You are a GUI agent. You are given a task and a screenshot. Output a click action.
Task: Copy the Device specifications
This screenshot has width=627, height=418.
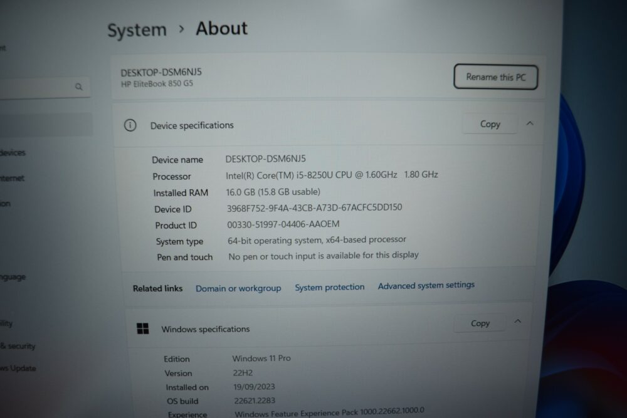tap(490, 124)
